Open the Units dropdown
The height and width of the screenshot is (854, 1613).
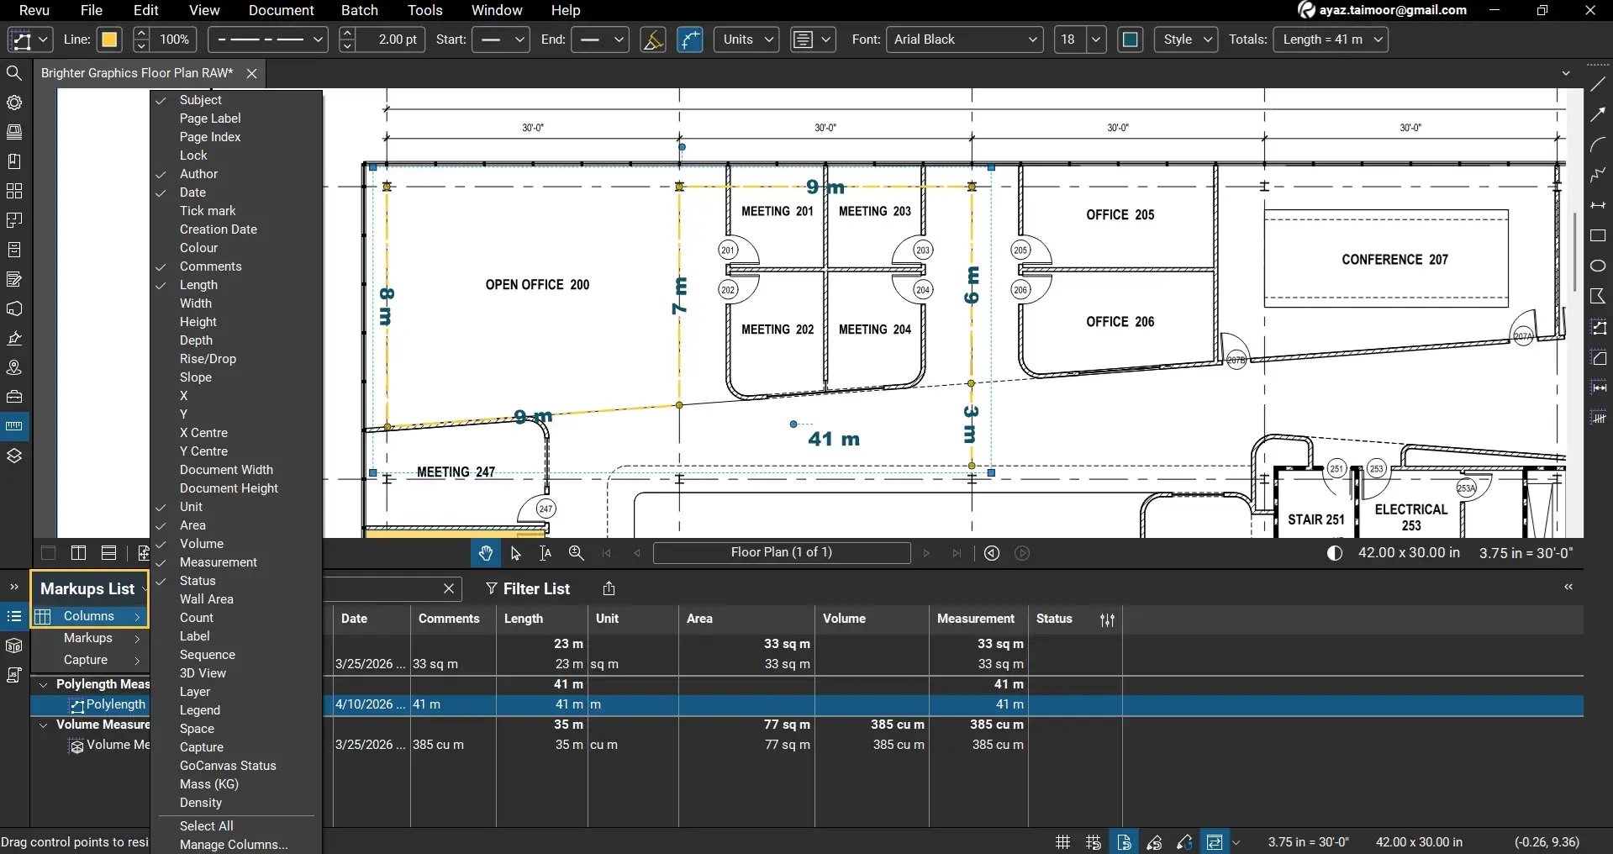coord(745,40)
